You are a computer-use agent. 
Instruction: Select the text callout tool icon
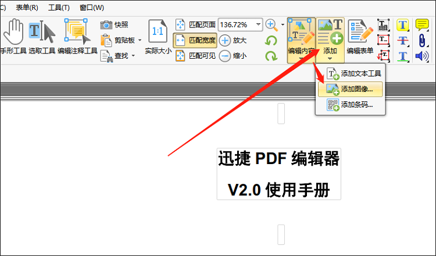pyautogui.click(x=384, y=55)
